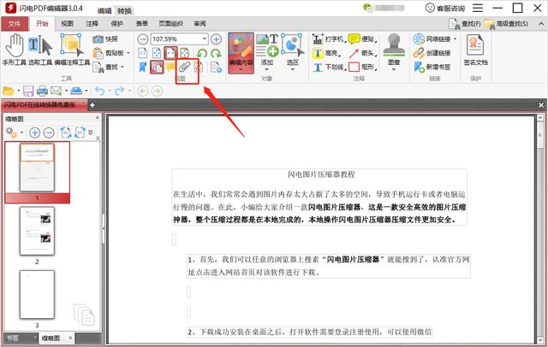
Task: Rotate page counterclockwise with green arrow
Action: tap(202, 53)
